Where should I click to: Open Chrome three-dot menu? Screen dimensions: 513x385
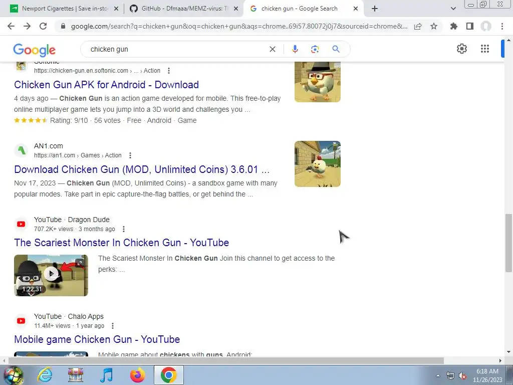[502, 26]
